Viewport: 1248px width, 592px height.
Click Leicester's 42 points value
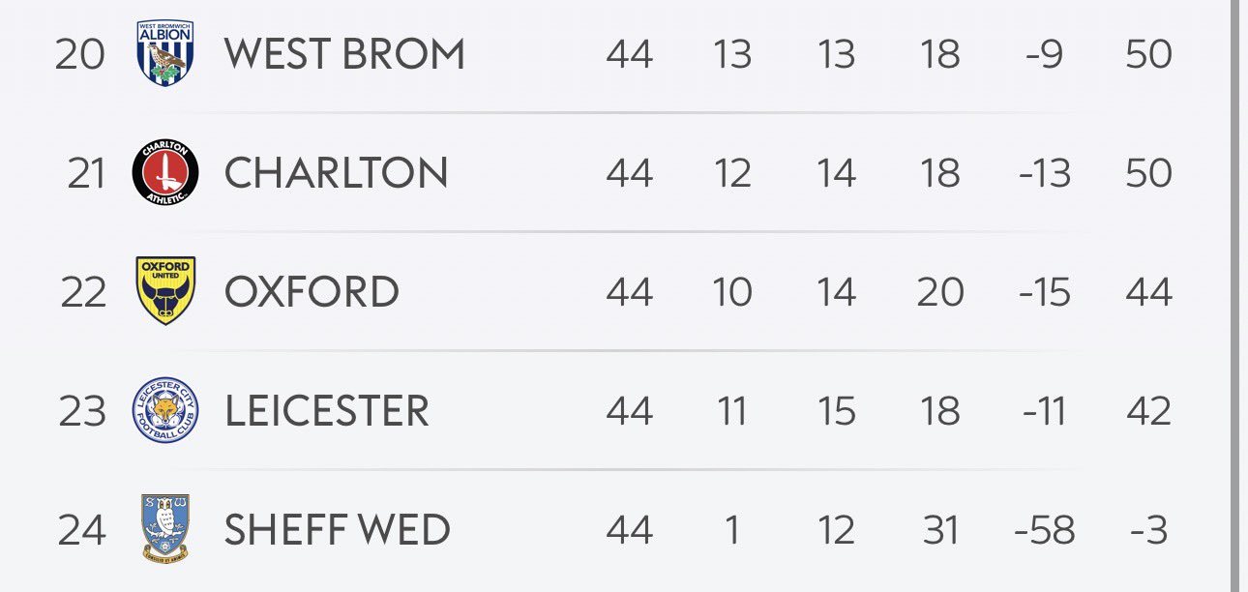tap(1148, 411)
